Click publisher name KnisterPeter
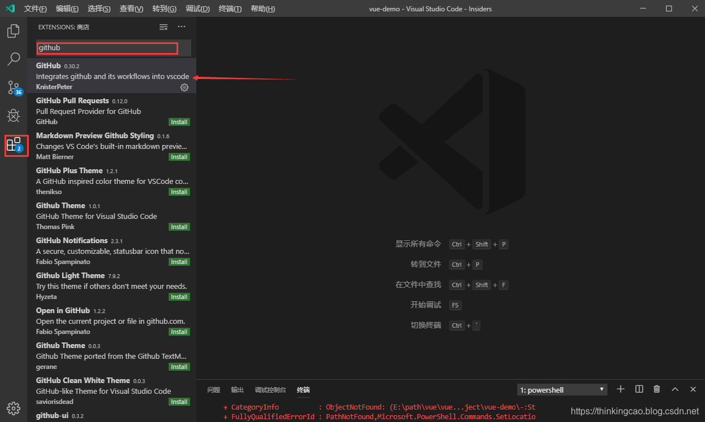Viewport: 705px width, 422px height. click(54, 87)
